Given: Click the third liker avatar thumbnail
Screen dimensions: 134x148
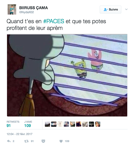Looking at the screenshot, I should (x=60, y=124).
